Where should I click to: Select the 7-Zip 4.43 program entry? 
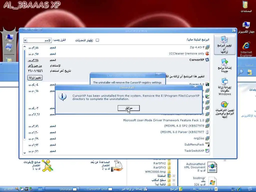[197, 47]
